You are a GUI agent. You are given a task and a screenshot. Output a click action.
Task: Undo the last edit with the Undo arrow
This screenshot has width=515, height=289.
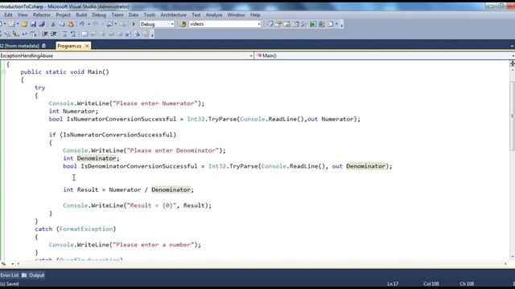[82, 24]
